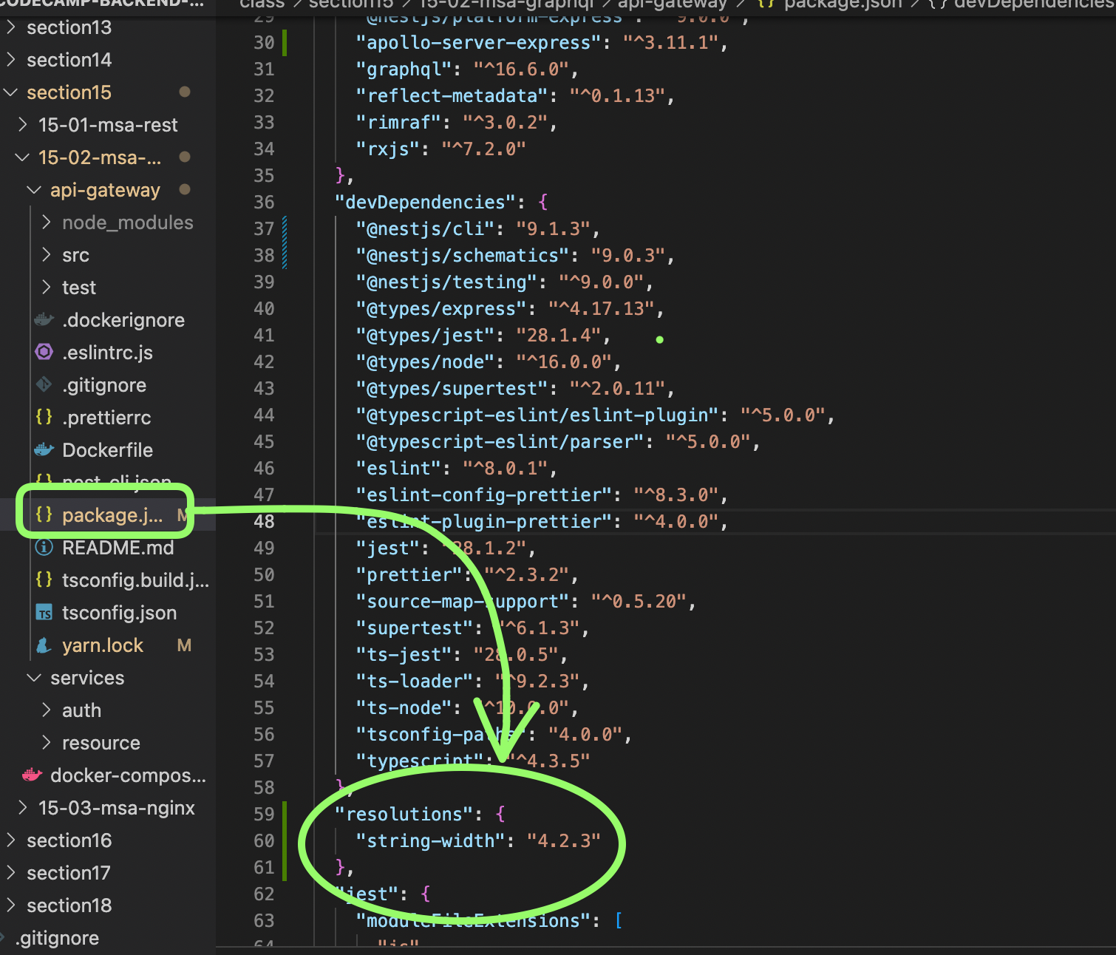This screenshot has height=955, width=1116.
Task: Expand the section18 folder
Action: click(11, 905)
